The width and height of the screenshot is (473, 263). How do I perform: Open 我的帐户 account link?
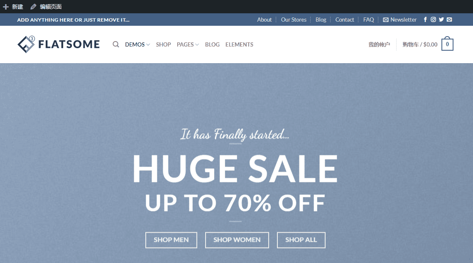click(379, 44)
